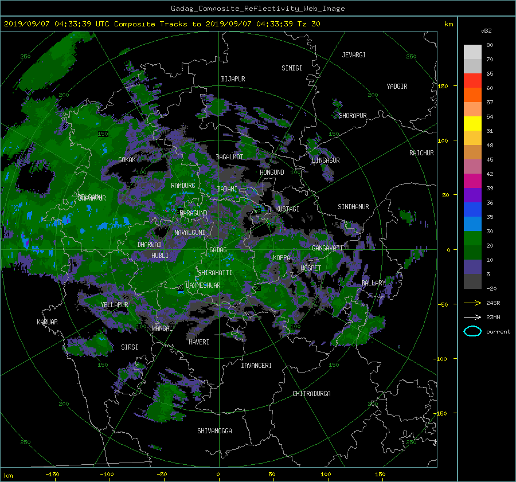The width and height of the screenshot is (516, 482).
Task: Click the dBZ legend heading
Action: coord(486,30)
